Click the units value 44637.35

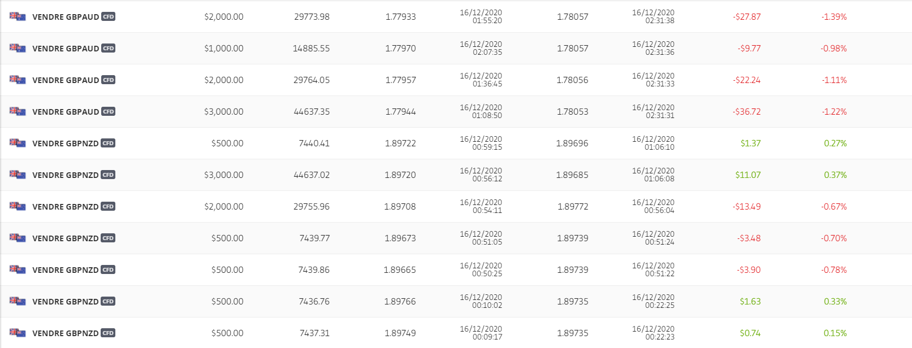coord(312,112)
